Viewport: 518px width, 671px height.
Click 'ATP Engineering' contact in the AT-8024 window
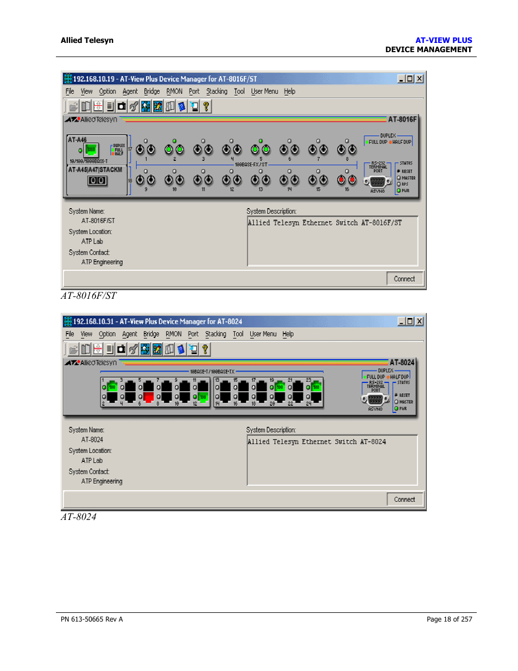(x=102, y=481)
